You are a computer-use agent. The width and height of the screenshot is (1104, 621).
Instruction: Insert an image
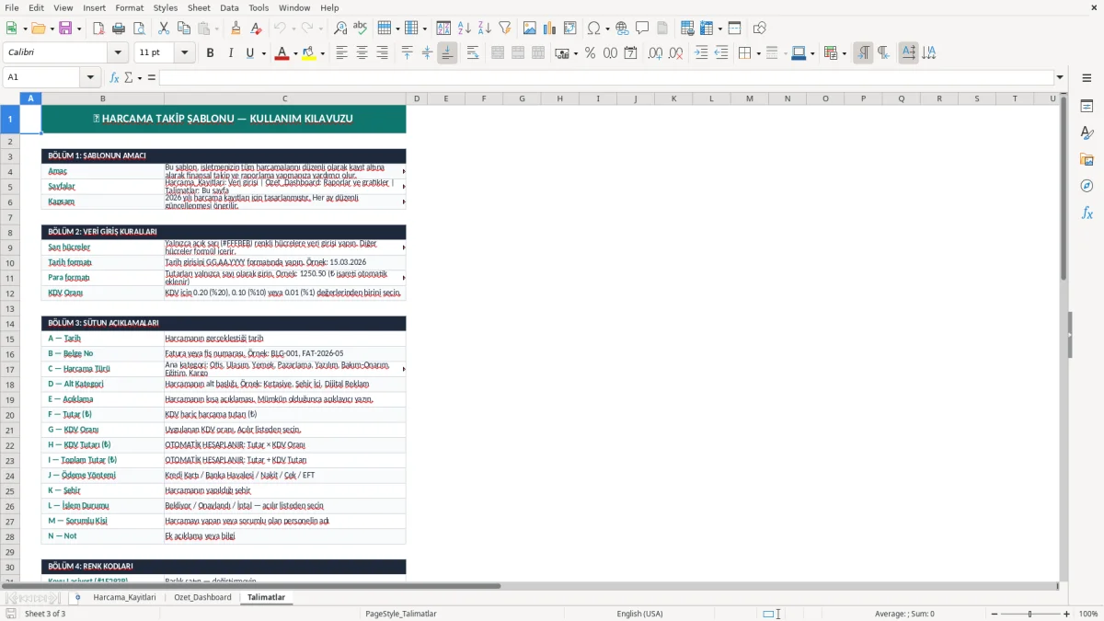tap(530, 29)
